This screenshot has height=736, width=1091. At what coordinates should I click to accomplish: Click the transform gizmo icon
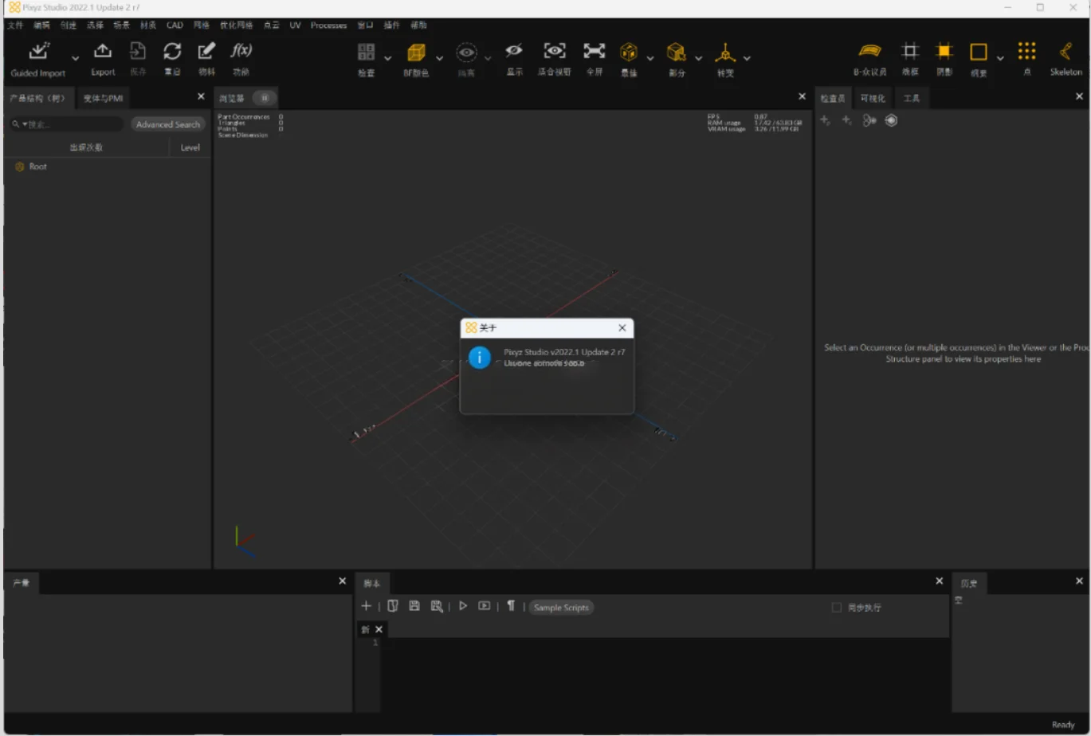725,53
